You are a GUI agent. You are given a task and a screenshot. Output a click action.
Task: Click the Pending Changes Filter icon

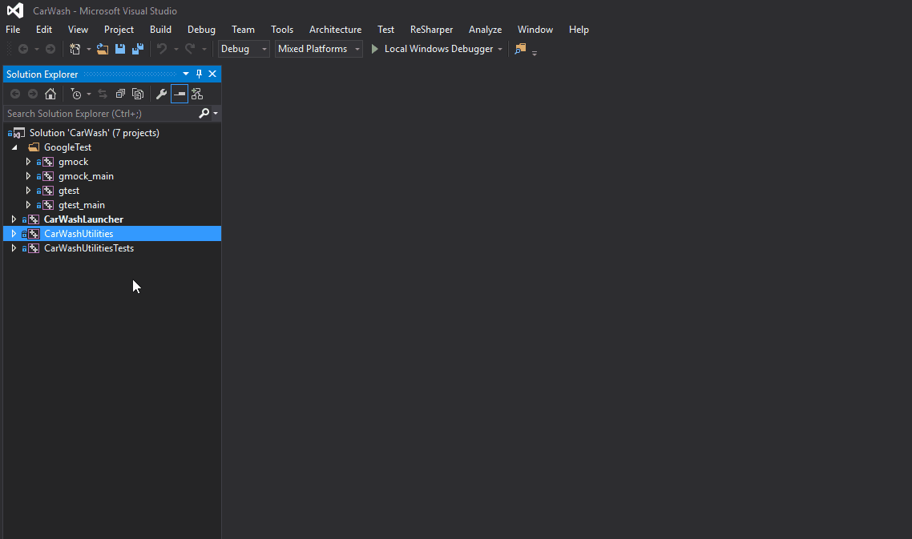point(76,94)
